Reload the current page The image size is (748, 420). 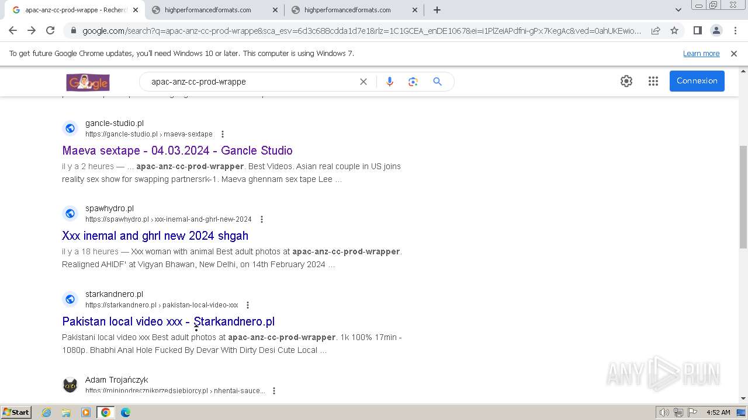(x=50, y=30)
